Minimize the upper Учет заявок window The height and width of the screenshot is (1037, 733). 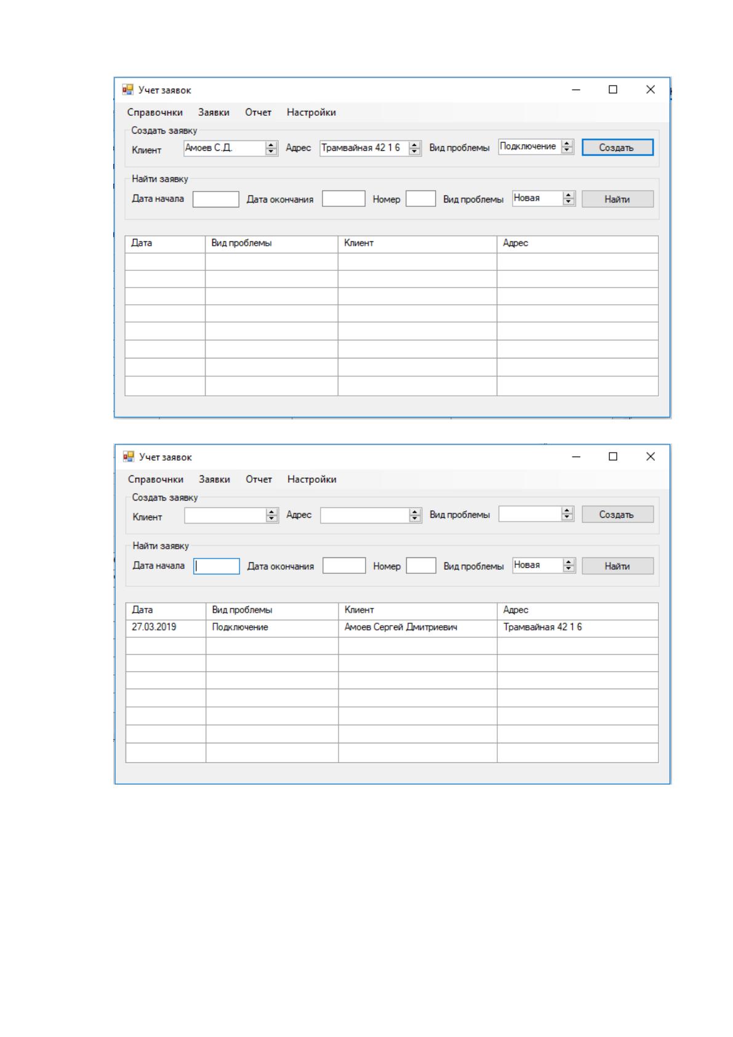(x=576, y=90)
